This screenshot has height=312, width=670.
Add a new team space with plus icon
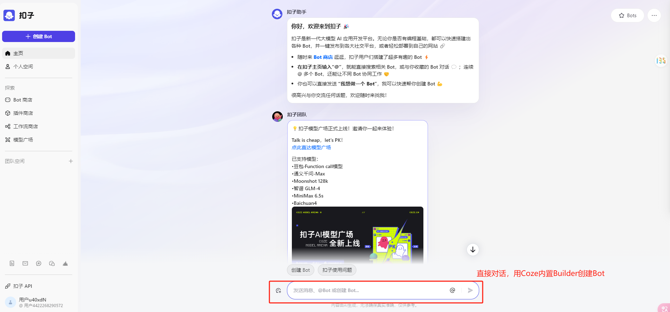coord(71,161)
